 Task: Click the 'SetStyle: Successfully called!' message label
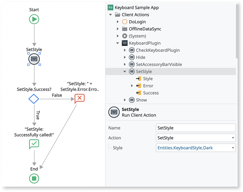pyautogui.click(x=34, y=132)
